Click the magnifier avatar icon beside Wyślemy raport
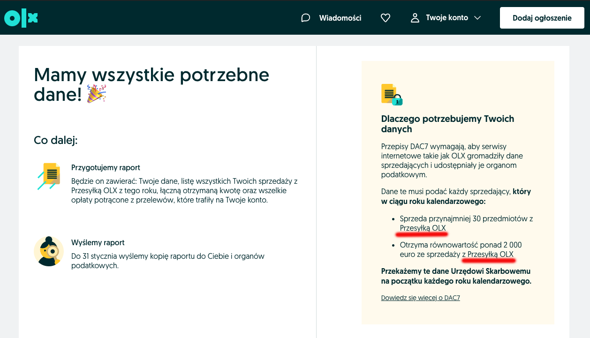Viewport: 590px width, 338px height. (x=49, y=251)
